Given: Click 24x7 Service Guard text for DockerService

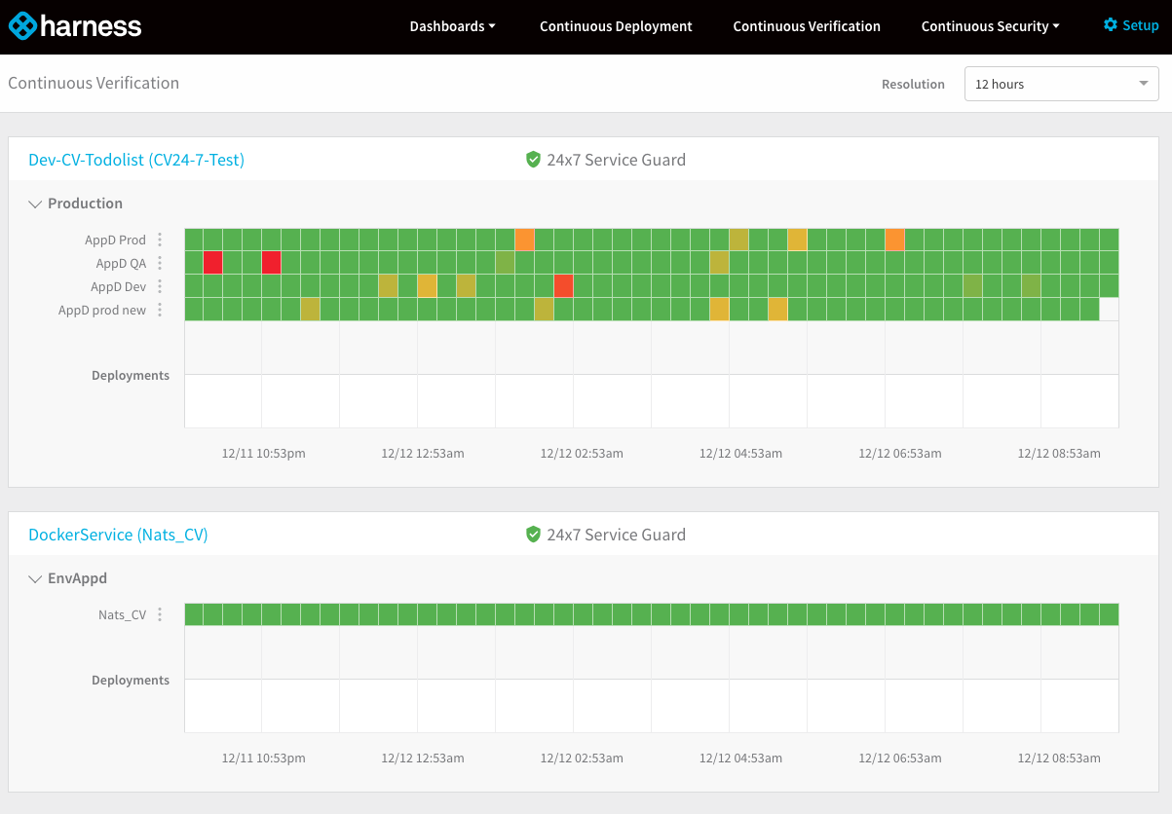Looking at the screenshot, I should (616, 535).
